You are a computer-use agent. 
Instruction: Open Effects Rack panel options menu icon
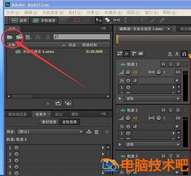(104, 114)
